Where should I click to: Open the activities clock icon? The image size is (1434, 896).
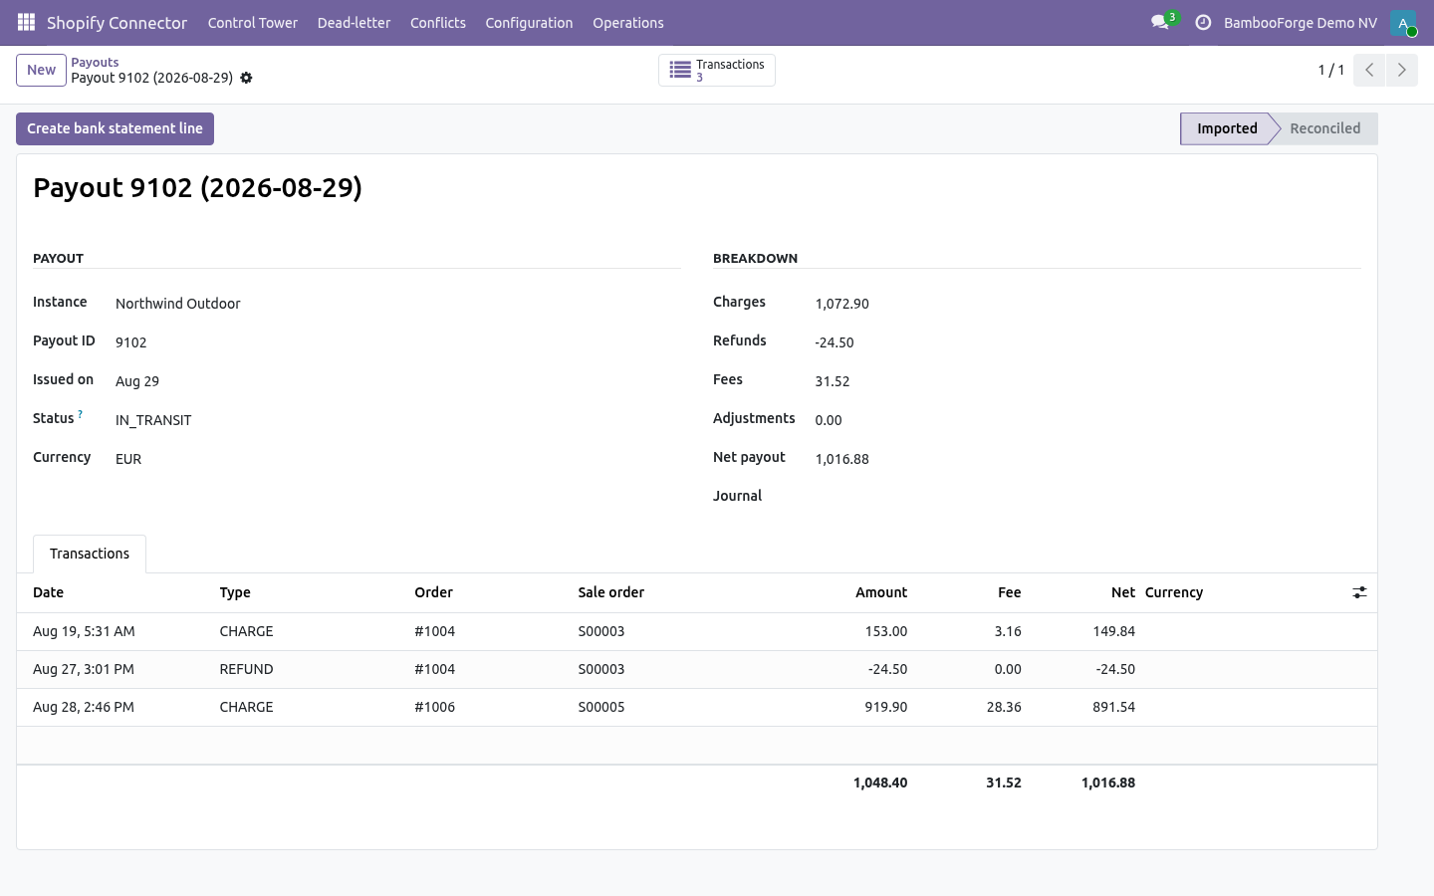coord(1203,22)
